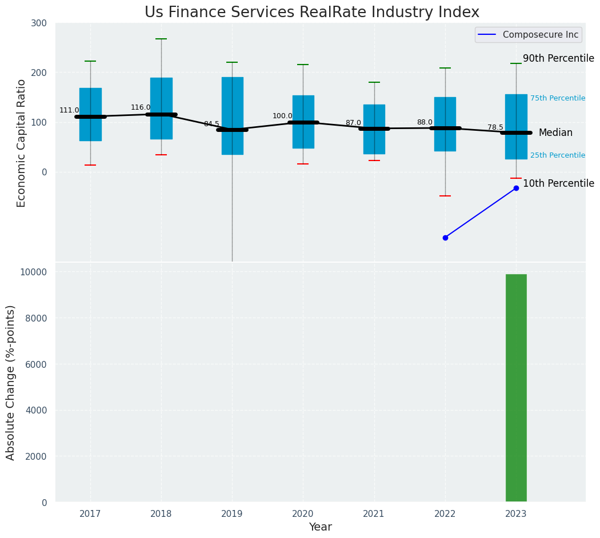Click the Economic Capital Ratio axis label
Viewport: 600px width, 538px height.
(x=22, y=143)
